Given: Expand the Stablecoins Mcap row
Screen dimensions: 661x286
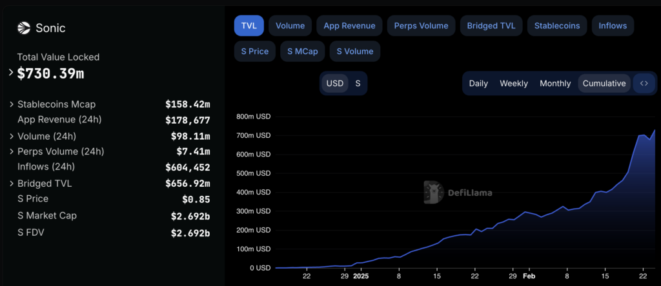Looking at the screenshot, I should tap(12, 104).
